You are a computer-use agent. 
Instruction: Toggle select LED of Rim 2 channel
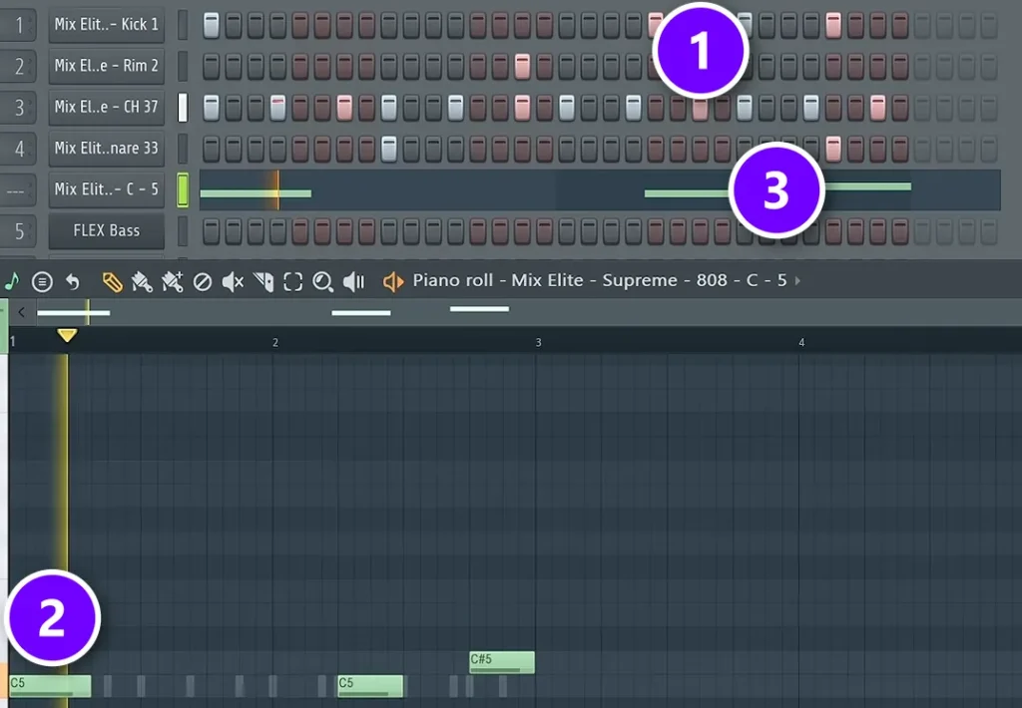pos(183,66)
